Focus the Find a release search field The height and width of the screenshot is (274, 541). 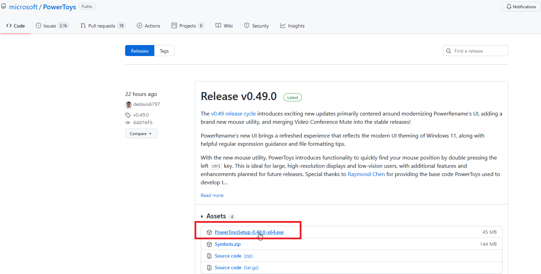coord(475,51)
